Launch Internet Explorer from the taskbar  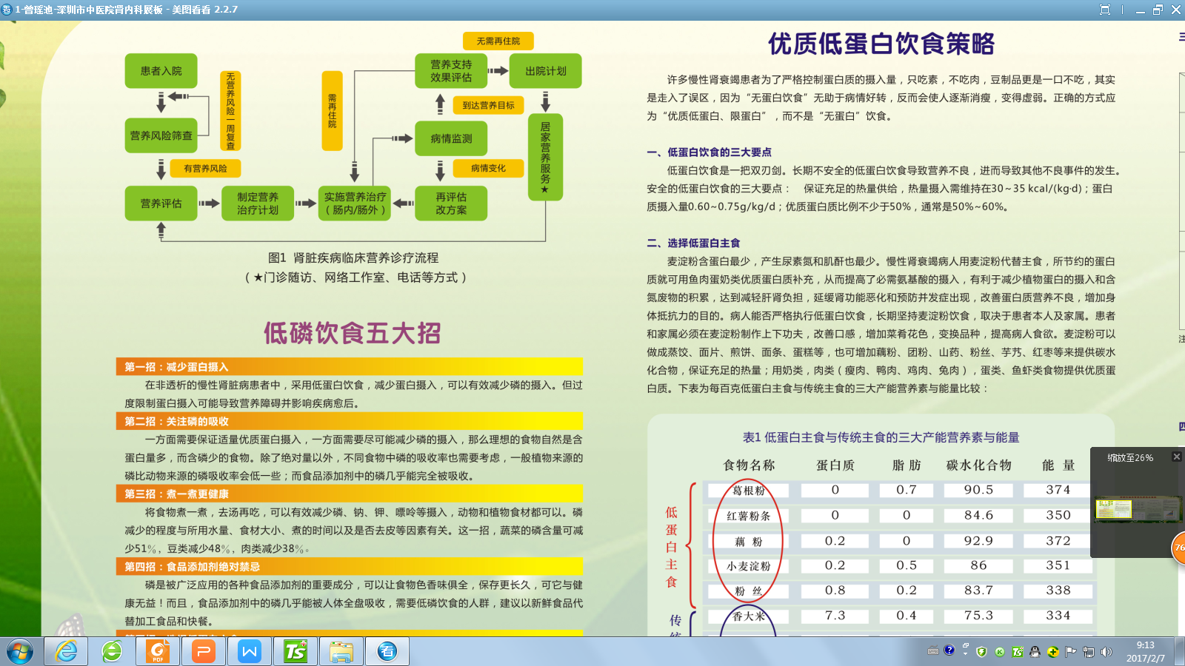pyautogui.click(x=67, y=652)
